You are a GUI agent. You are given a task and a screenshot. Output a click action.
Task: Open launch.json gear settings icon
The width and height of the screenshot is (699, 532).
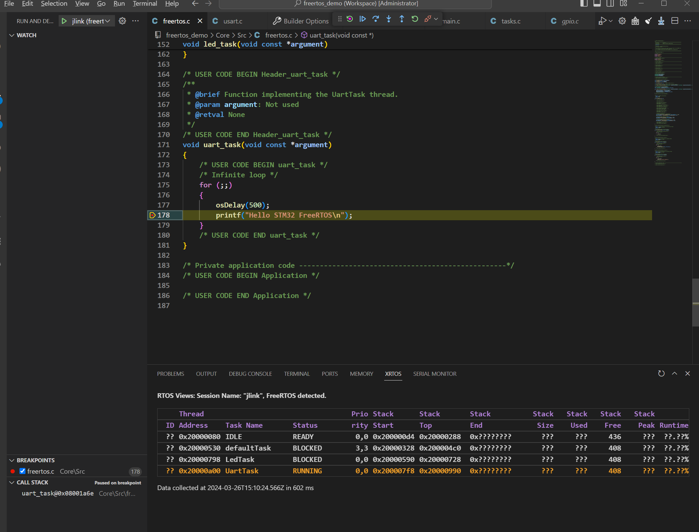pos(122,21)
